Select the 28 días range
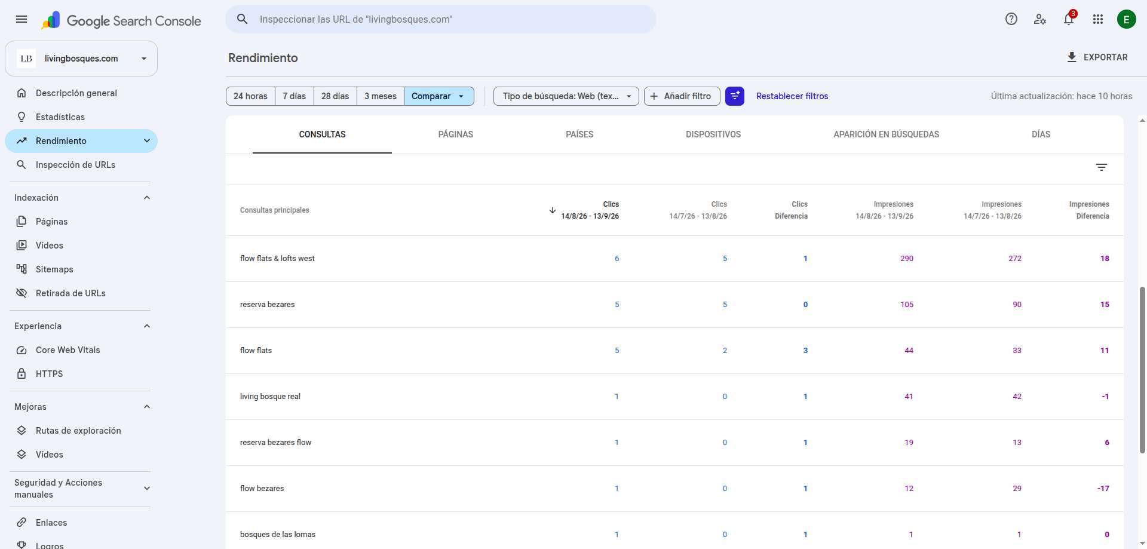 [x=335, y=96]
